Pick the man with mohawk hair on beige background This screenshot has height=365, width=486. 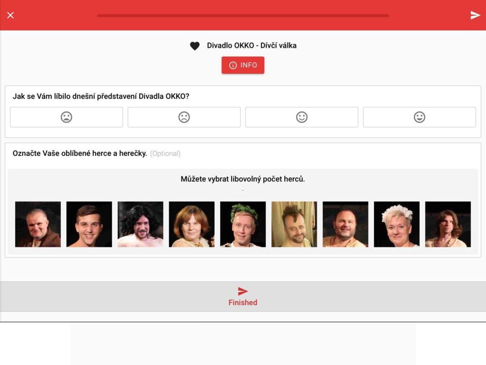coord(294,224)
